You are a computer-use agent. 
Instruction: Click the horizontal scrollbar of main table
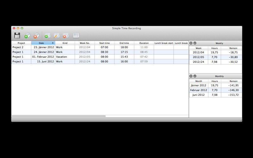tap(59, 116)
